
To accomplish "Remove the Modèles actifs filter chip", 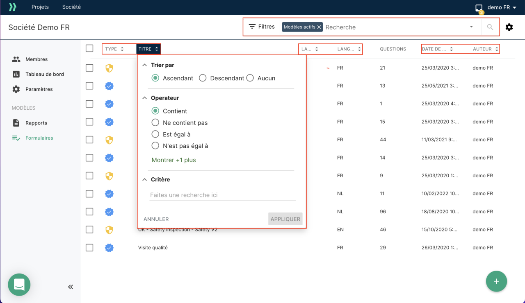I will [x=319, y=27].
